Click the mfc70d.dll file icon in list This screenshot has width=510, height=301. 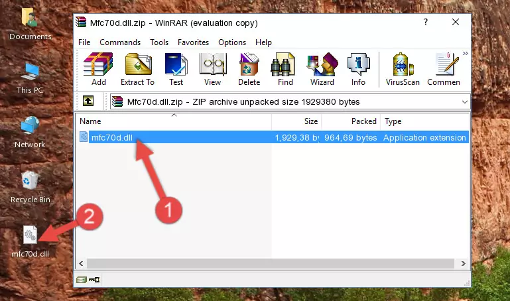[x=84, y=137]
